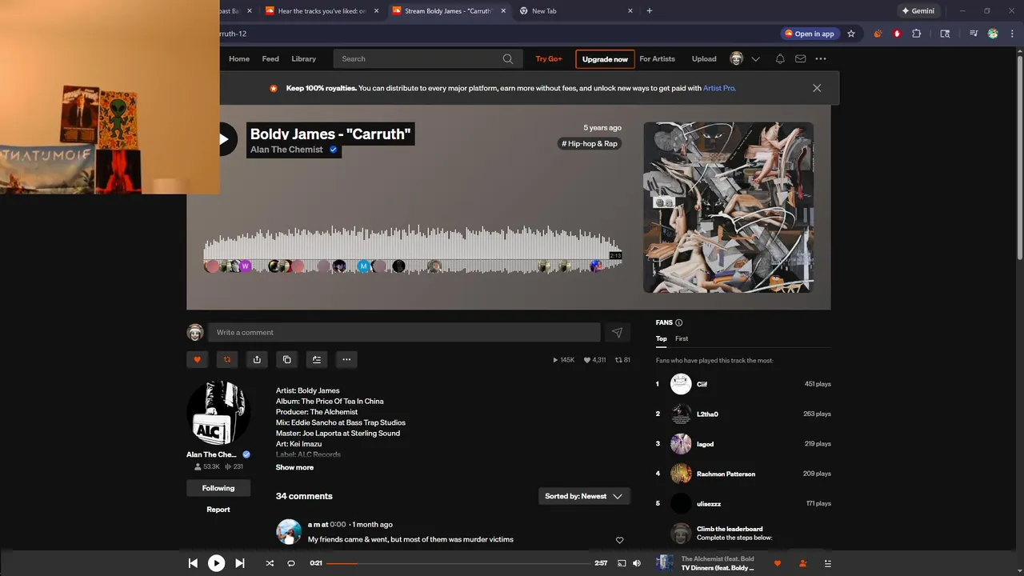Open the share track dialog
The width and height of the screenshot is (1024, 576).
coord(257,359)
